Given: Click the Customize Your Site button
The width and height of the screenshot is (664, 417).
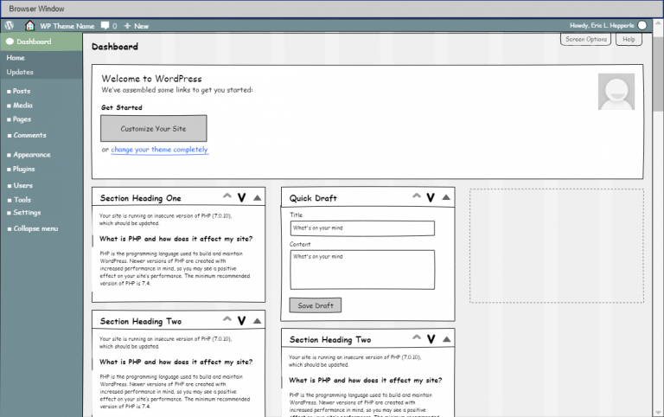Looking at the screenshot, I should [154, 128].
